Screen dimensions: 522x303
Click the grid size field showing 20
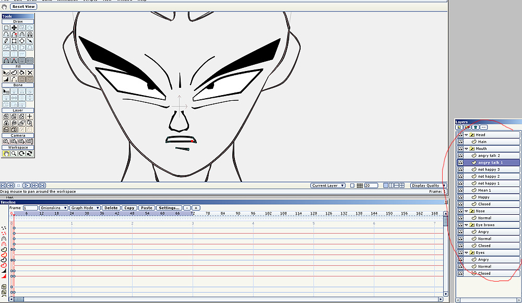pos(371,185)
